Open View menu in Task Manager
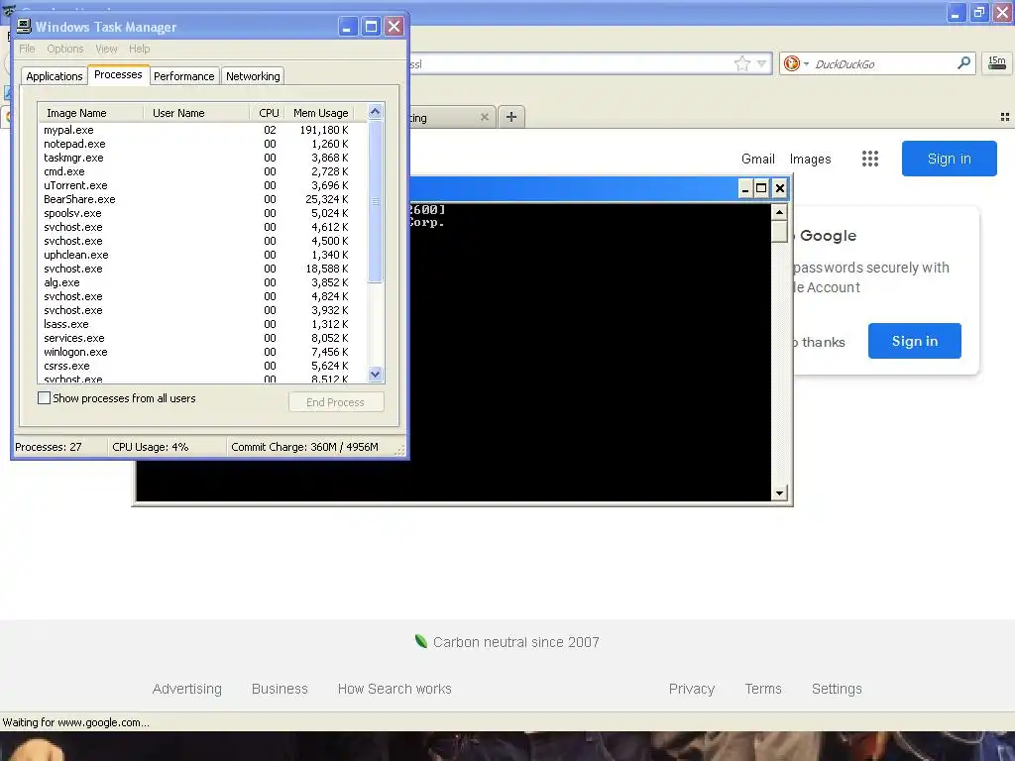 [106, 49]
